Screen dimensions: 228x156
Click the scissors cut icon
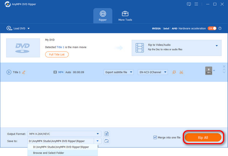pyautogui.click(x=181, y=72)
